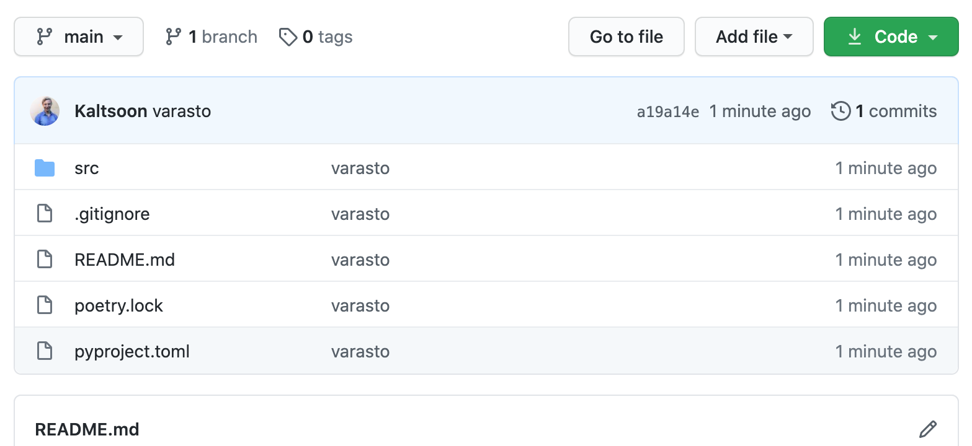Expand the Add file dropdown
Screen dimensions: 972x446
coord(754,37)
